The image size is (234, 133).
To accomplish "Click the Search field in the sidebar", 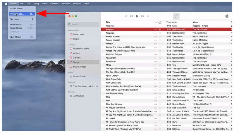I will coord(83,24).
